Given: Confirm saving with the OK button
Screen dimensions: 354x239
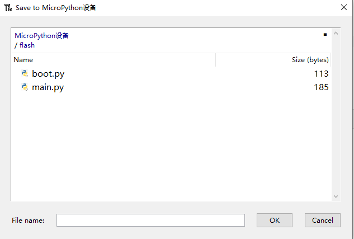Looking at the screenshot, I should coord(275,221).
